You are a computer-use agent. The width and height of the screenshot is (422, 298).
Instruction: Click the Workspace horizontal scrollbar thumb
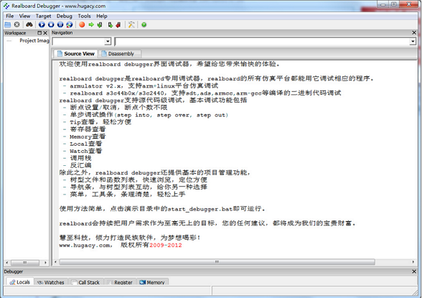pyautogui.click(x=24, y=263)
